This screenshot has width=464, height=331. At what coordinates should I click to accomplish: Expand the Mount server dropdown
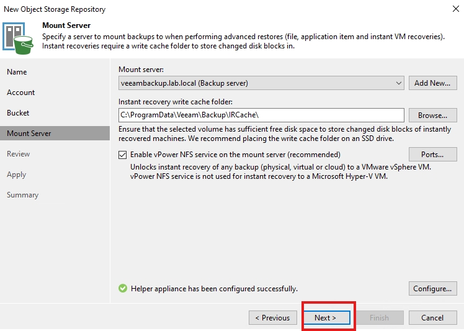[x=398, y=83]
